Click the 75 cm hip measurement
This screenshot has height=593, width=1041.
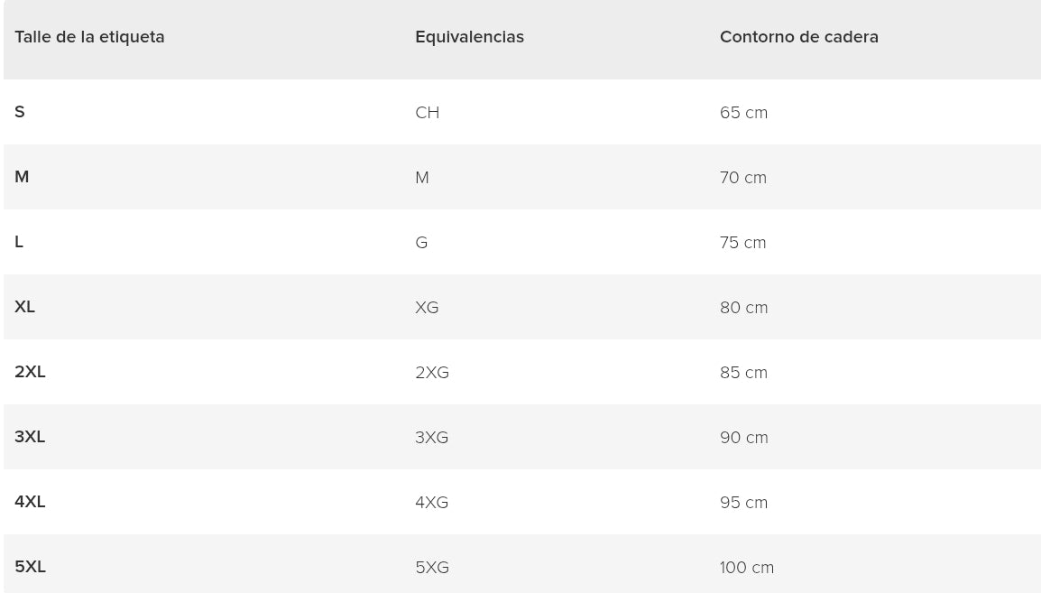click(742, 243)
